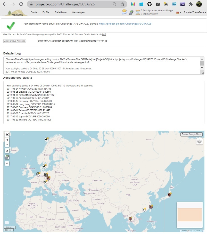207x234 pixels.
Task: Click the Denmark cache marker on map
Action: pos(45,166)
